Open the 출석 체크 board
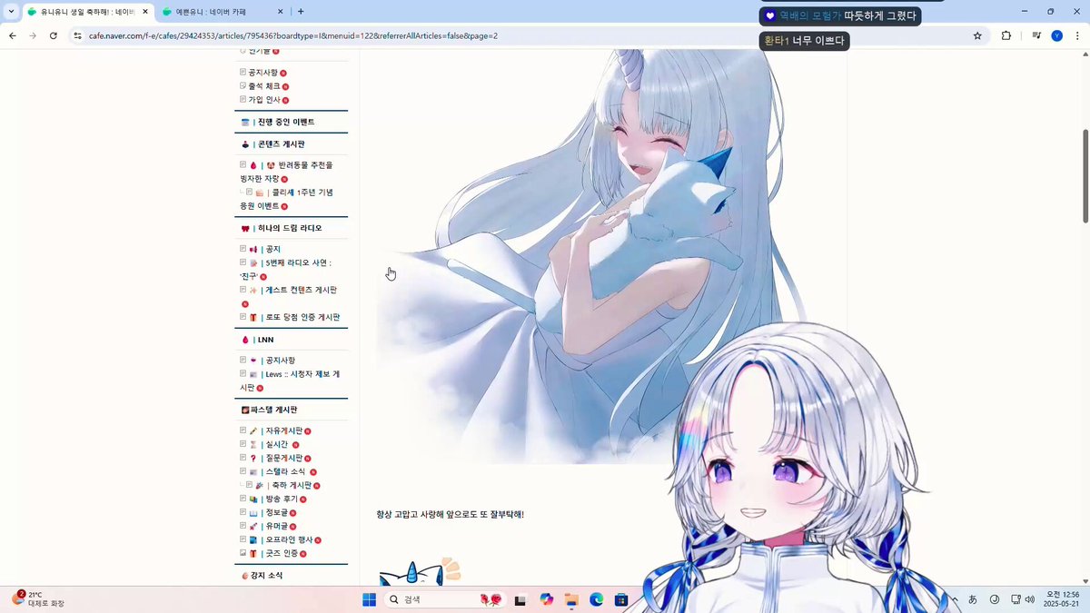The width and height of the screenshot is (1090, 613). click(263, 85)
